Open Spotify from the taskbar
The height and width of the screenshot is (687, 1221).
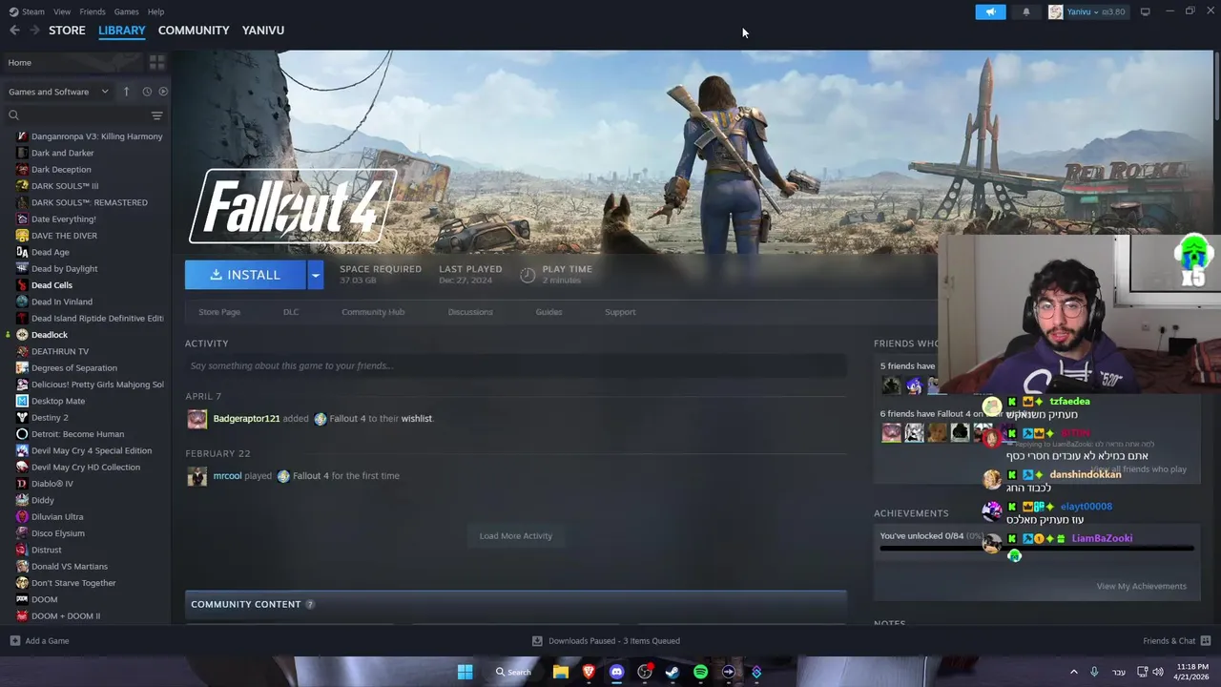coord(701,672)
